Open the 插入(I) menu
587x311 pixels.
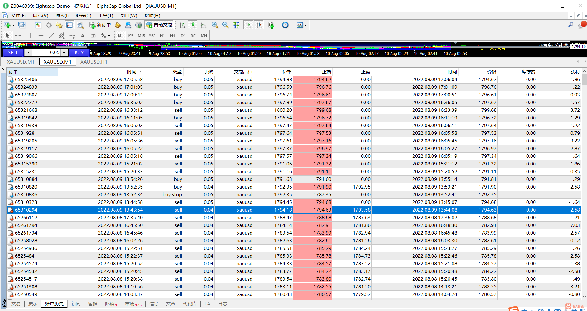tap(62, 16)
